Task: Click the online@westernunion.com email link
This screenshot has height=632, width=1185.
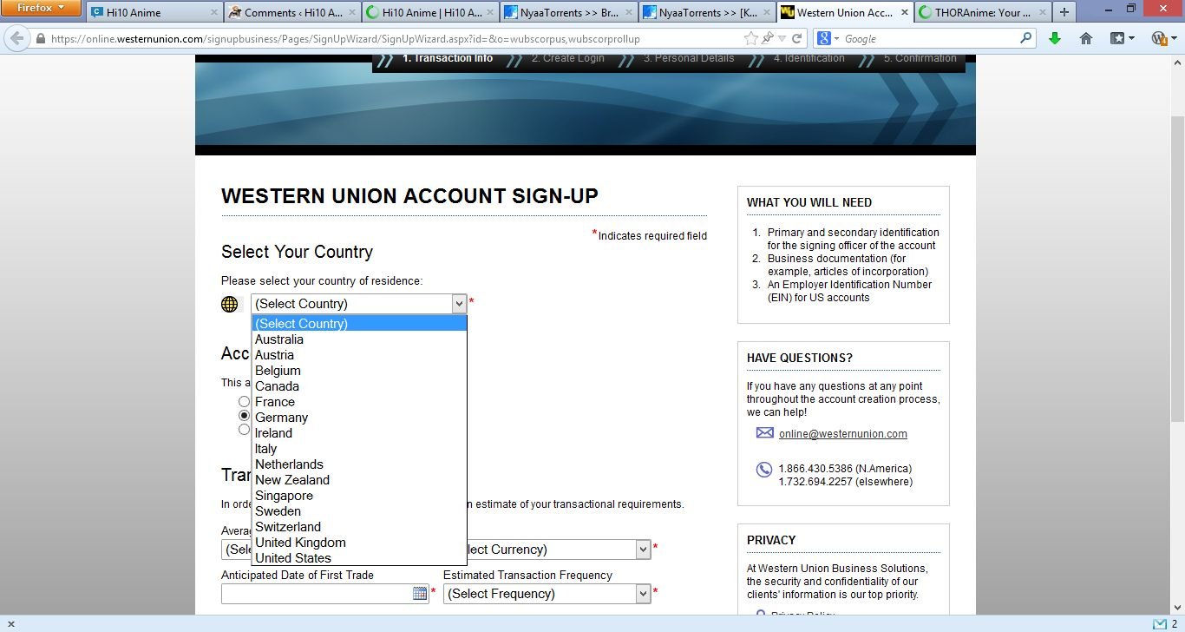Action: [x=842, y=434]
